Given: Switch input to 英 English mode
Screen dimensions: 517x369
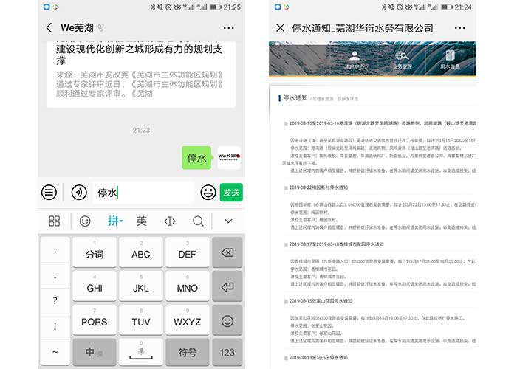Looking at the screenshot, I should pyautogui.click(x=141, y=221).
